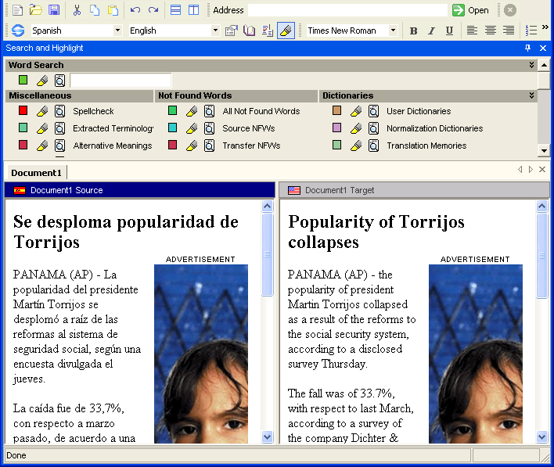Open the dictionary book icon

coord(250,31)
